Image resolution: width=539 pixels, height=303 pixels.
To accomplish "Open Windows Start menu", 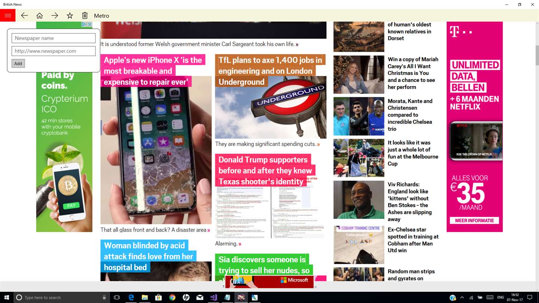I will (x=7, y=297).
